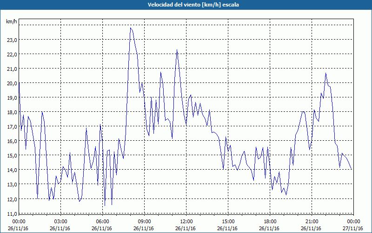Screen dimensions: 372x233
Task: Click the 18,0 y-axis label
Action: pyautogui.click(x=12, y=112)
